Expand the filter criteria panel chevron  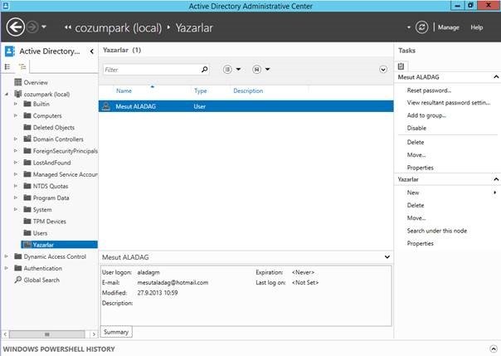tap(383, 70)
